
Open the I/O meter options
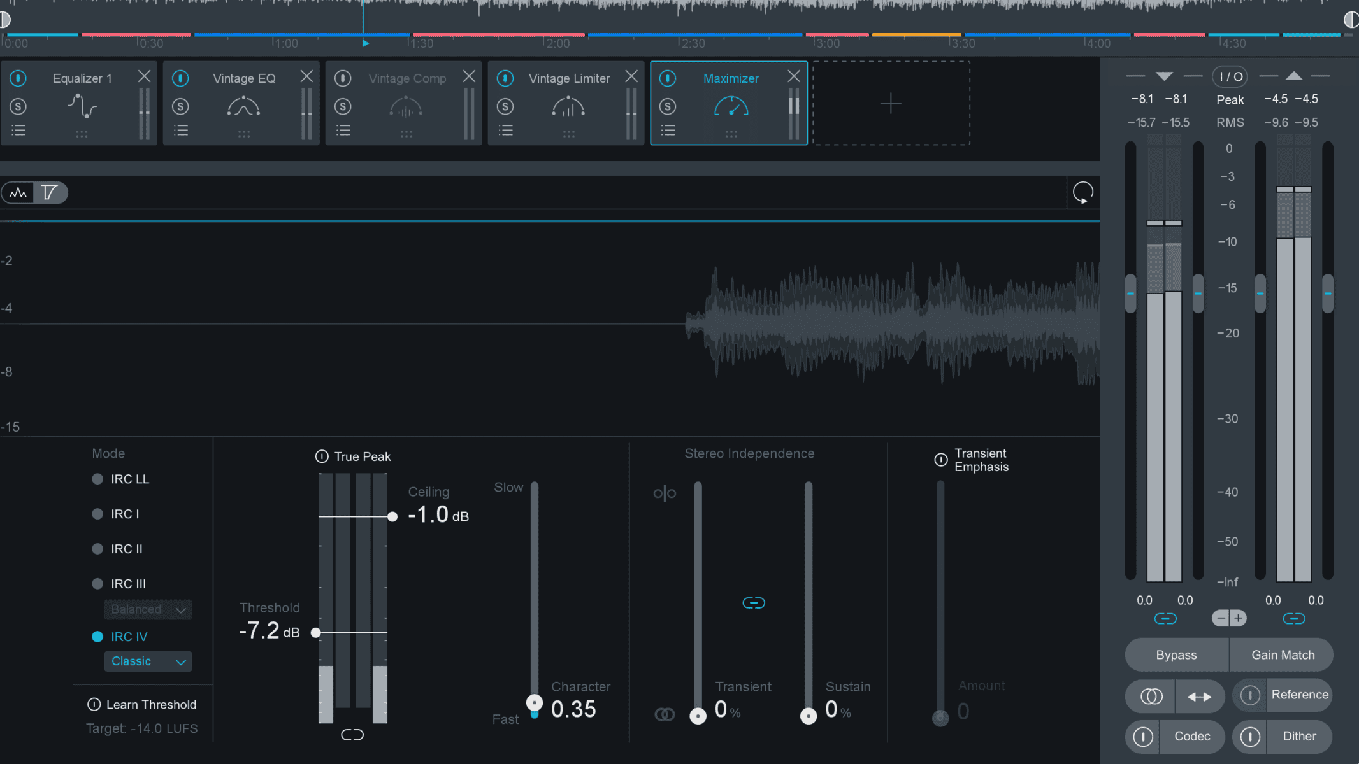1230,77
